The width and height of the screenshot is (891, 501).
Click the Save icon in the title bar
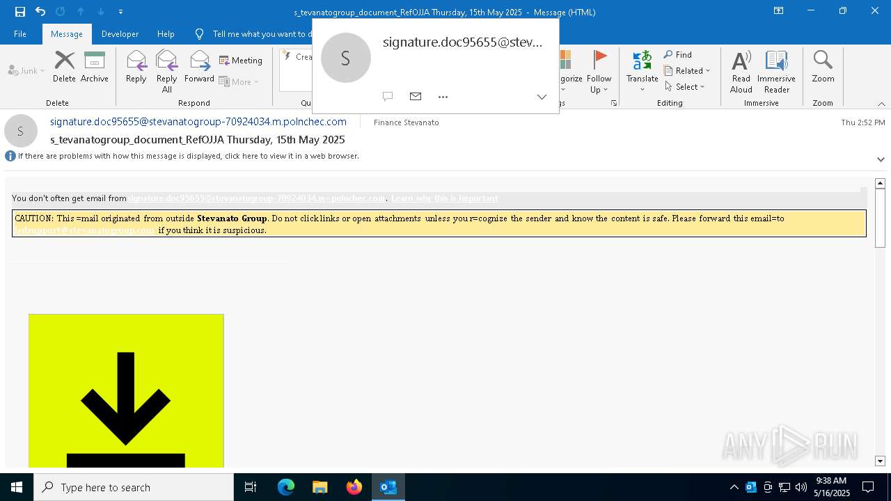20,11
